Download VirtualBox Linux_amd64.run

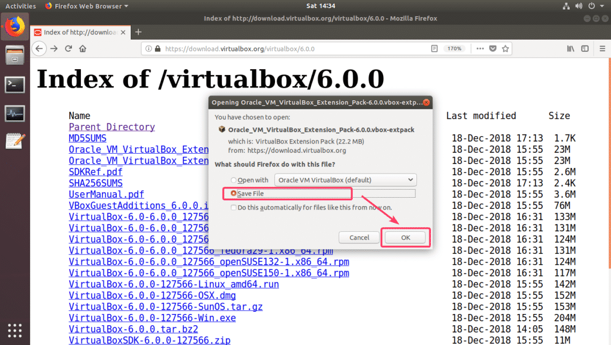(174, 284)
